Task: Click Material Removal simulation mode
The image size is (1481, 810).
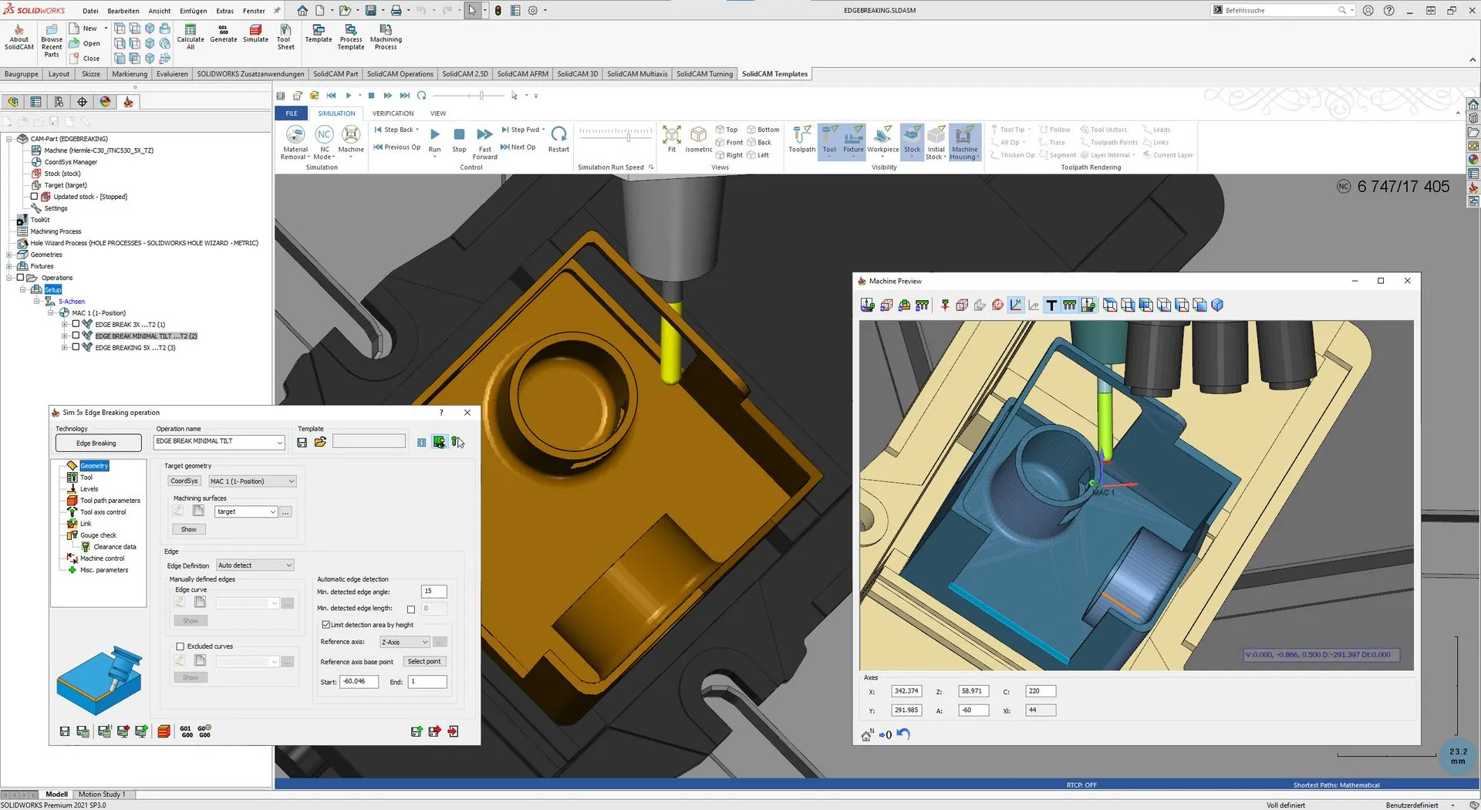Action: tap(295, 142)
